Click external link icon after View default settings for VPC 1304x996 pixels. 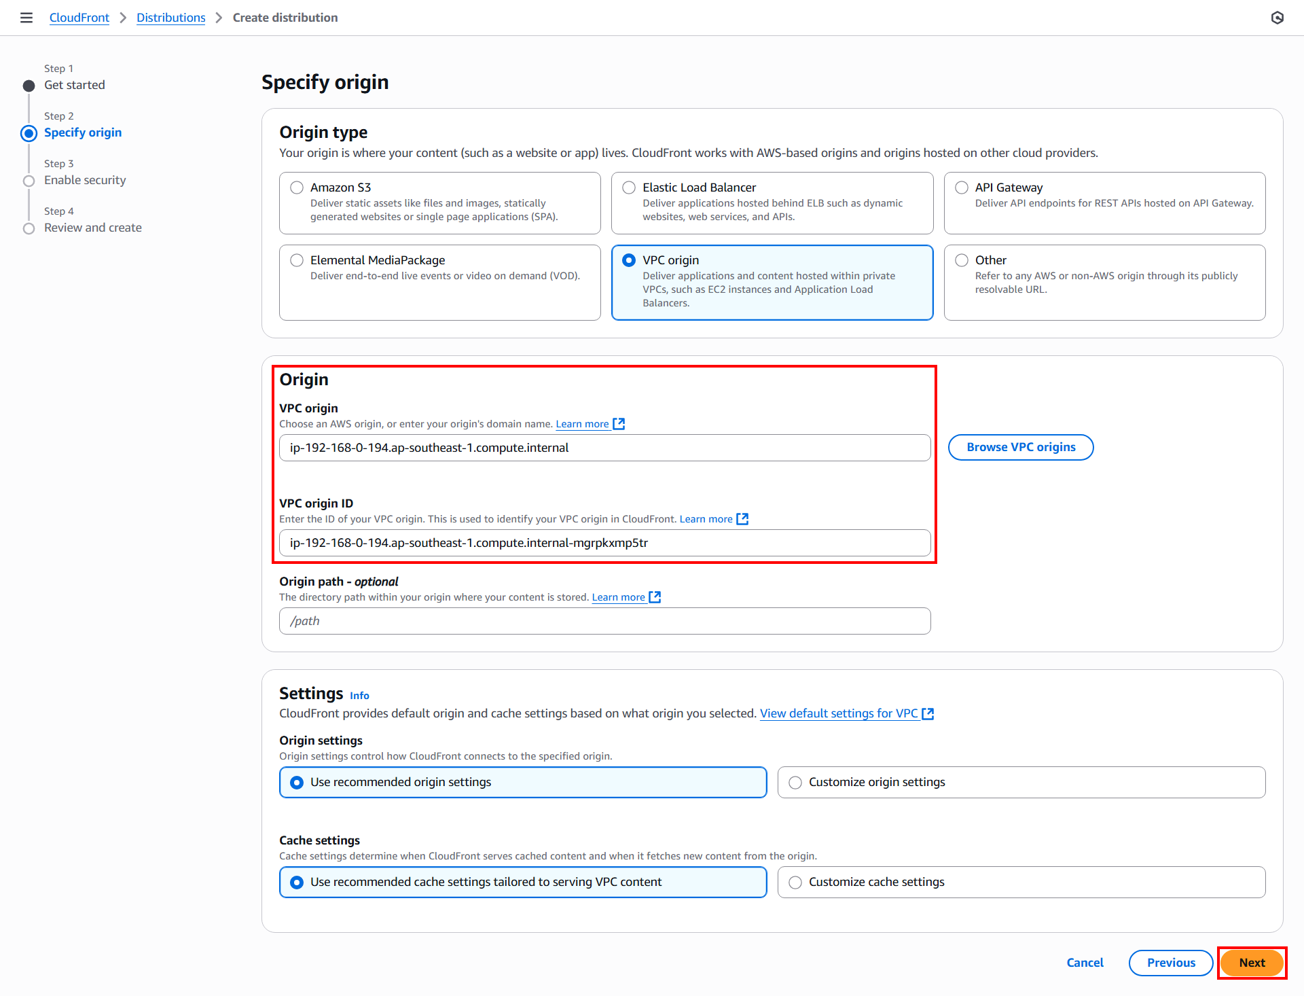click(x=928, y=713)
